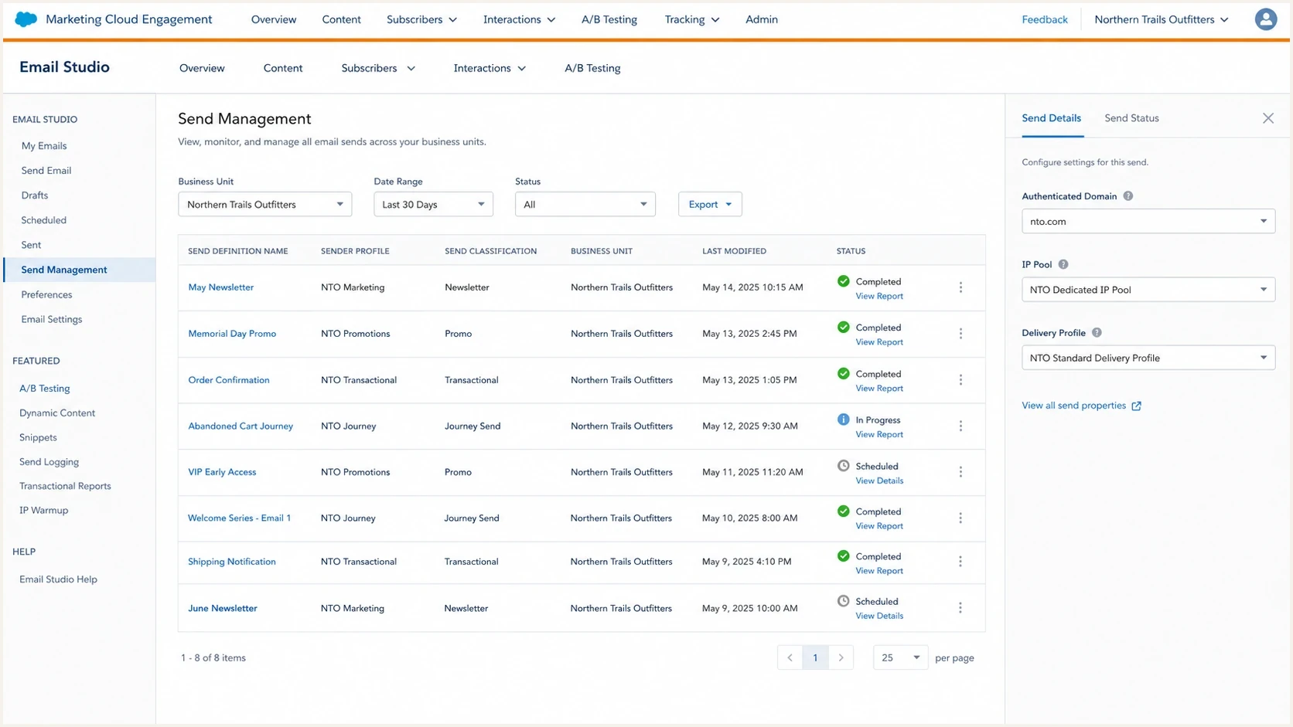The width and height of the screenshot is (1293, 727).
Task: Open row actions menu for Abandoned Cart Journey
Action: click(960, 426)
